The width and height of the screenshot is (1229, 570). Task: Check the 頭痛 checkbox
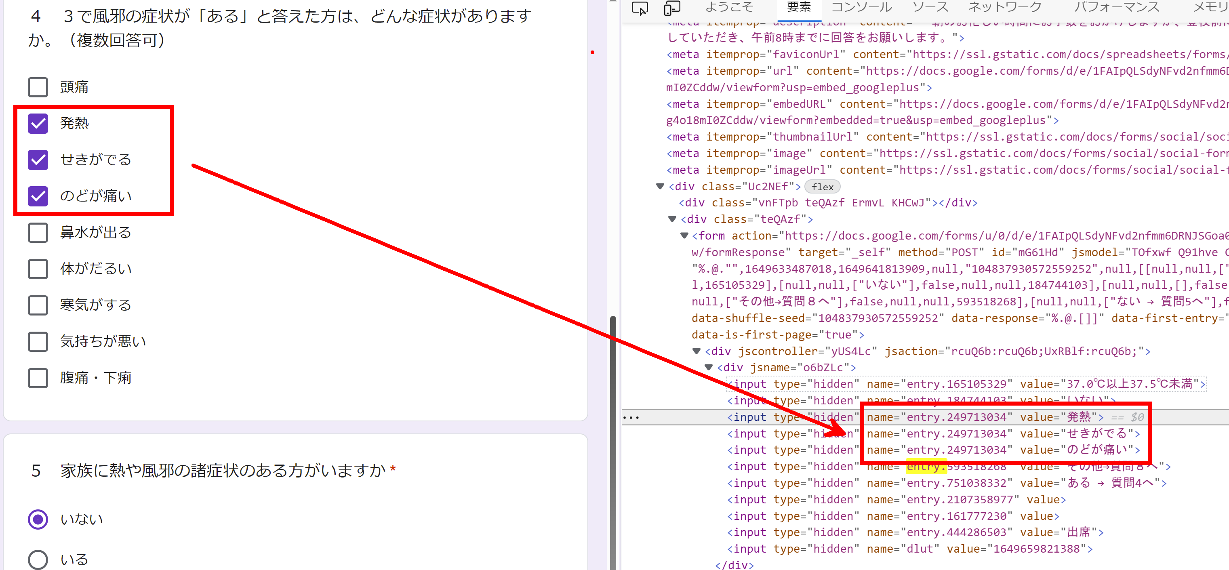pos(37,87)
